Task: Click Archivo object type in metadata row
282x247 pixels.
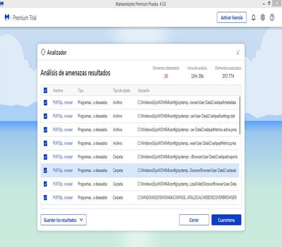Action: pos(117,102)
